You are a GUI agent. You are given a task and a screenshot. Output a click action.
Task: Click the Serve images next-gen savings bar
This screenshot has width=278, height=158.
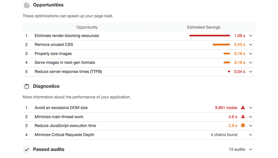[227, 62]
